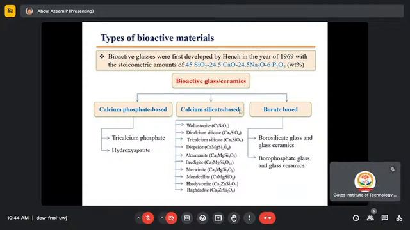Click the 'Bioactive glass/ceramics' heading box
Viewport: 410px width, 230px height.
click(x=211, y=81)
